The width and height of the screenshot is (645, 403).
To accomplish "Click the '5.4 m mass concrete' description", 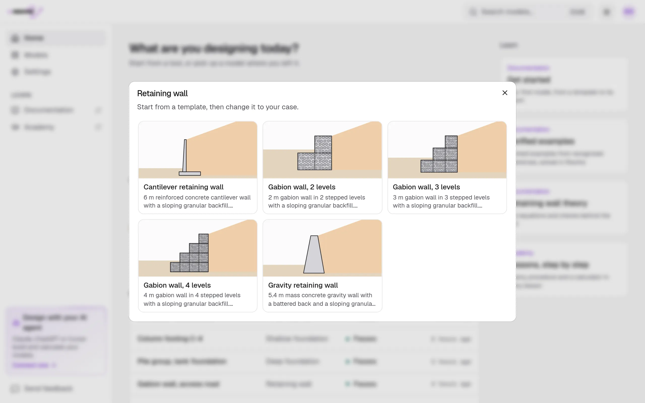I will point(322,299).
